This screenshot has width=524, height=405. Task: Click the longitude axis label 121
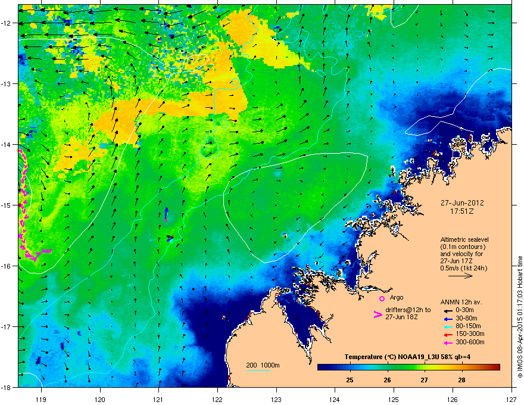tap(159, 399)
